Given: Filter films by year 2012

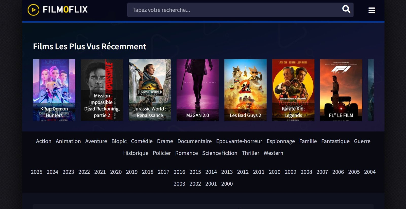Looking at the screenshot, I should 243,172.
